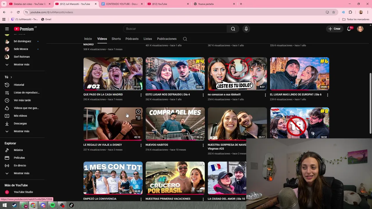The width and height of the screenshot is (372, 209).
Task: Open TikTok from taskbar
Action: click(71, 205)
